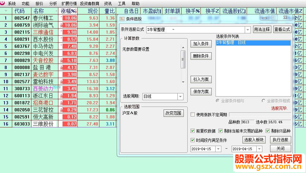Viewport: 306px width, 173px height.
Task: Select stock 三维通信
Action: click(x=43, y=32)
